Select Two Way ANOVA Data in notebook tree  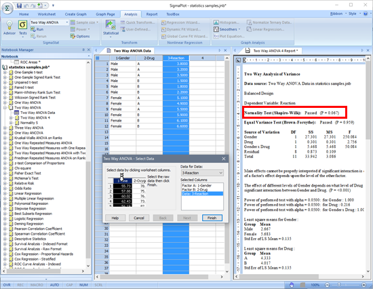(37, 113)
